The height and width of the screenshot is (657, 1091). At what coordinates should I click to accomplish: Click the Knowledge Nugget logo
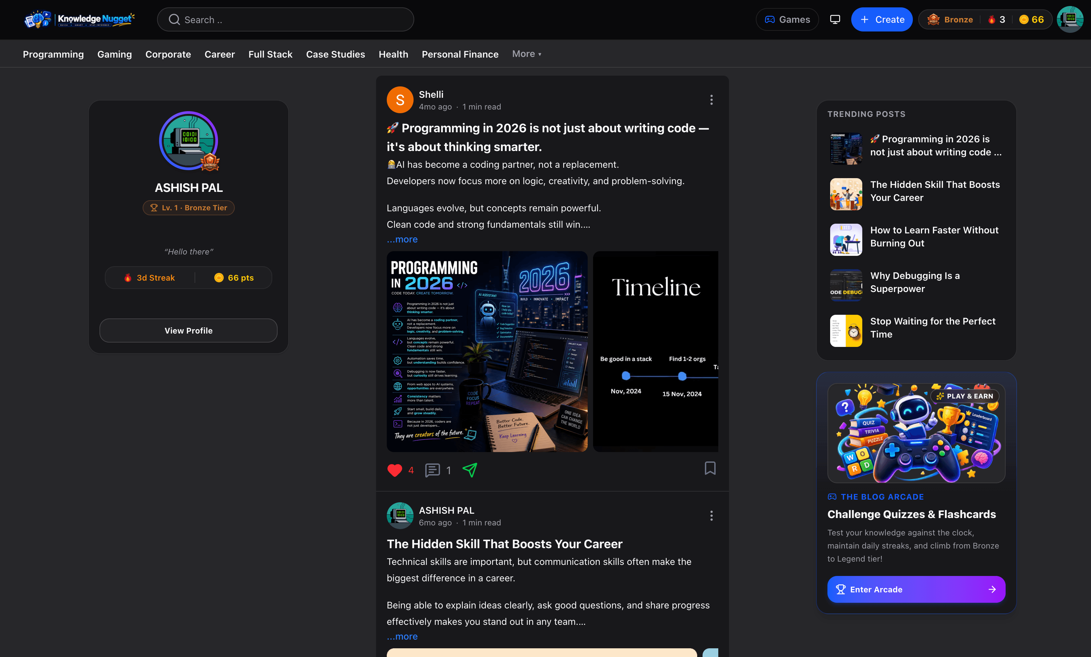[80, 19]
